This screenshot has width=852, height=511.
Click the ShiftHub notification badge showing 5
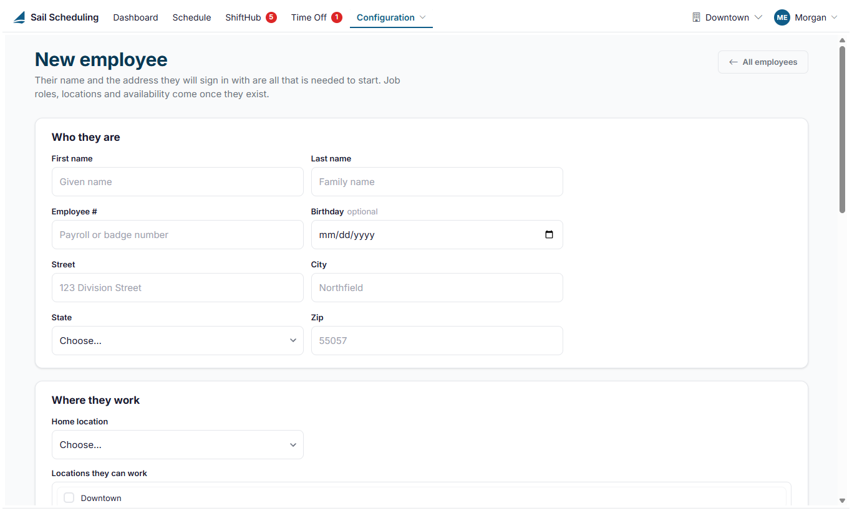tap(271, 17)
